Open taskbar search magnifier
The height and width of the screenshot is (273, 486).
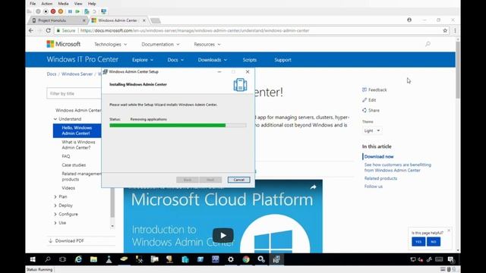47,259
